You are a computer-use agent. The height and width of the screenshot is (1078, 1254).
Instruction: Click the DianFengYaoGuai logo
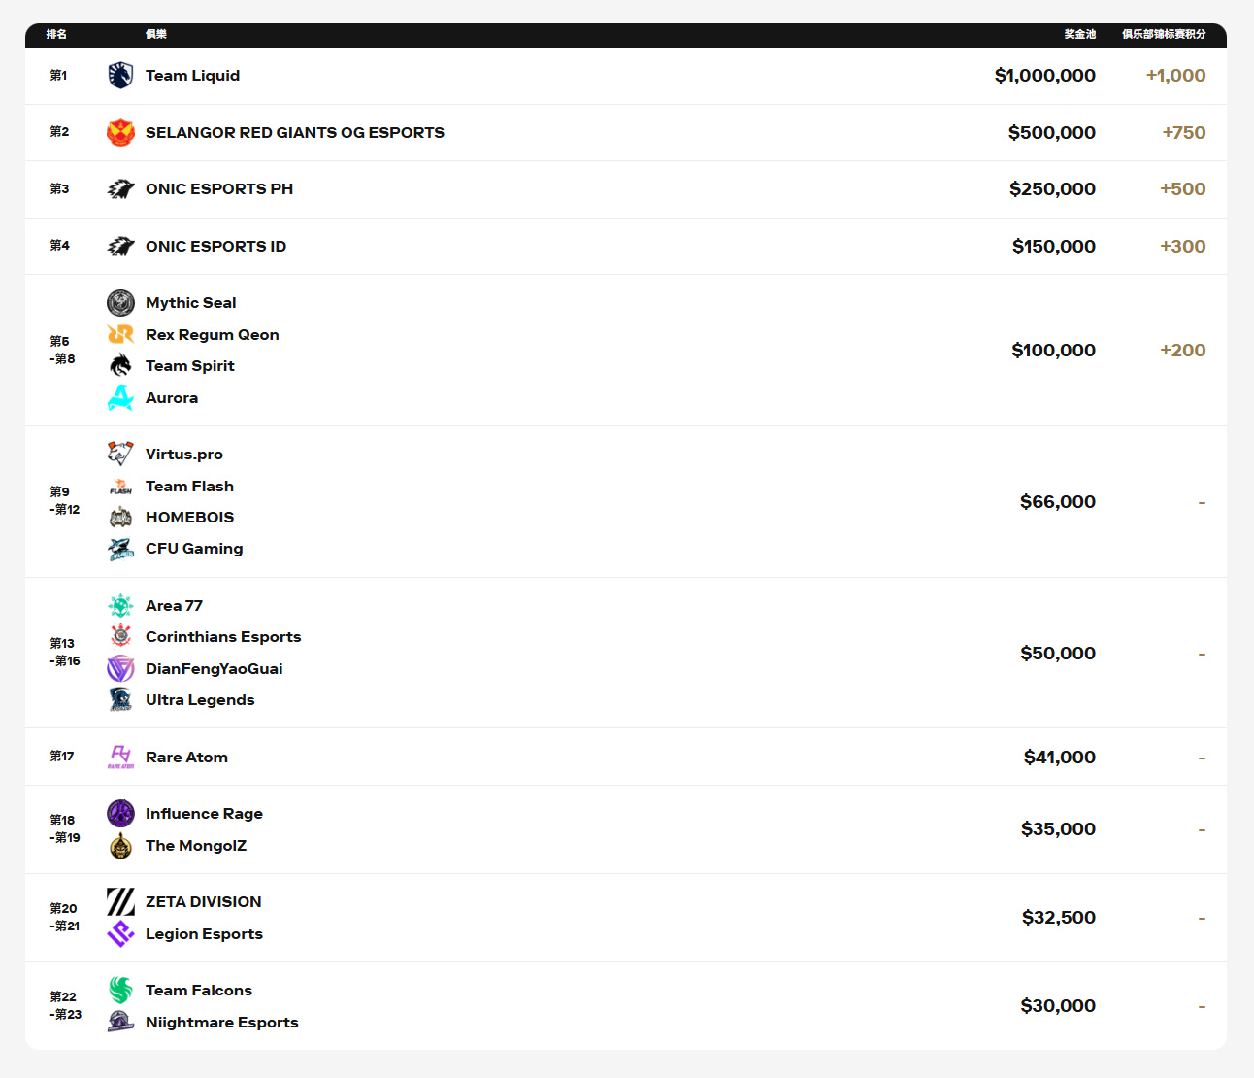[120, 669]
